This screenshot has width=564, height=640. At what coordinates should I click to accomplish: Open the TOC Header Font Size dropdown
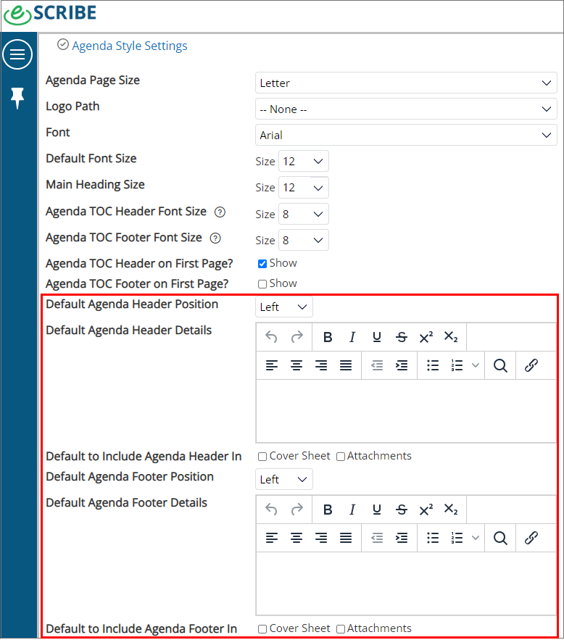304,214
